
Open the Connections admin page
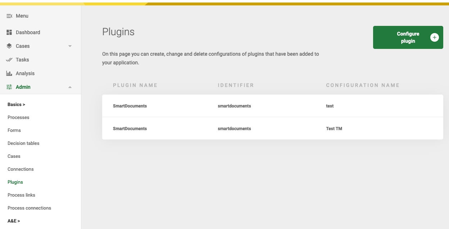click(21, 169)
